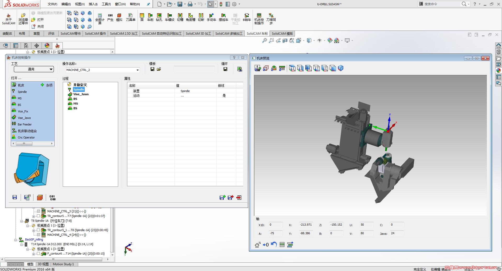Toggle checkbox beside MACHINE_CTRL_3 (21)
The width and height of the screenshot is (502, 271).
click(38, 211)
